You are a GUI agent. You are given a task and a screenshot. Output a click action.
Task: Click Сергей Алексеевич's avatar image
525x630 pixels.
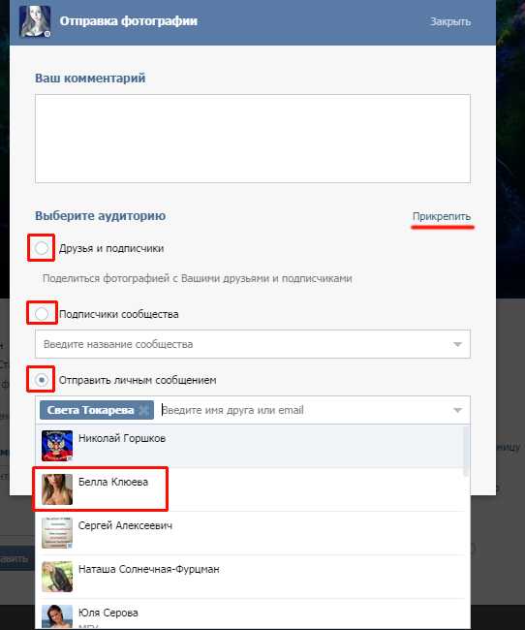tap(57, 533)
